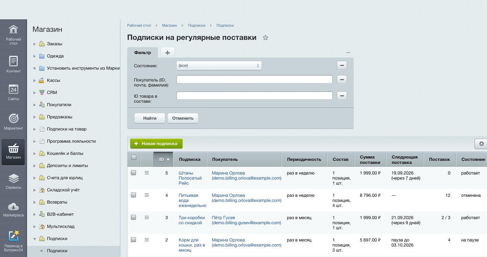Open the Состояние dropdown
Viewport: 487px width, 257px height.
[x=219, y=66]
